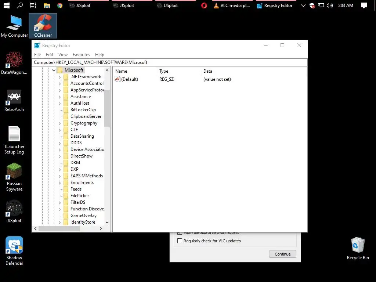Select the DataWagon desktop shortcut
Image resolution: width=376 pixels, height=282 pixels.
coord(14,63)
